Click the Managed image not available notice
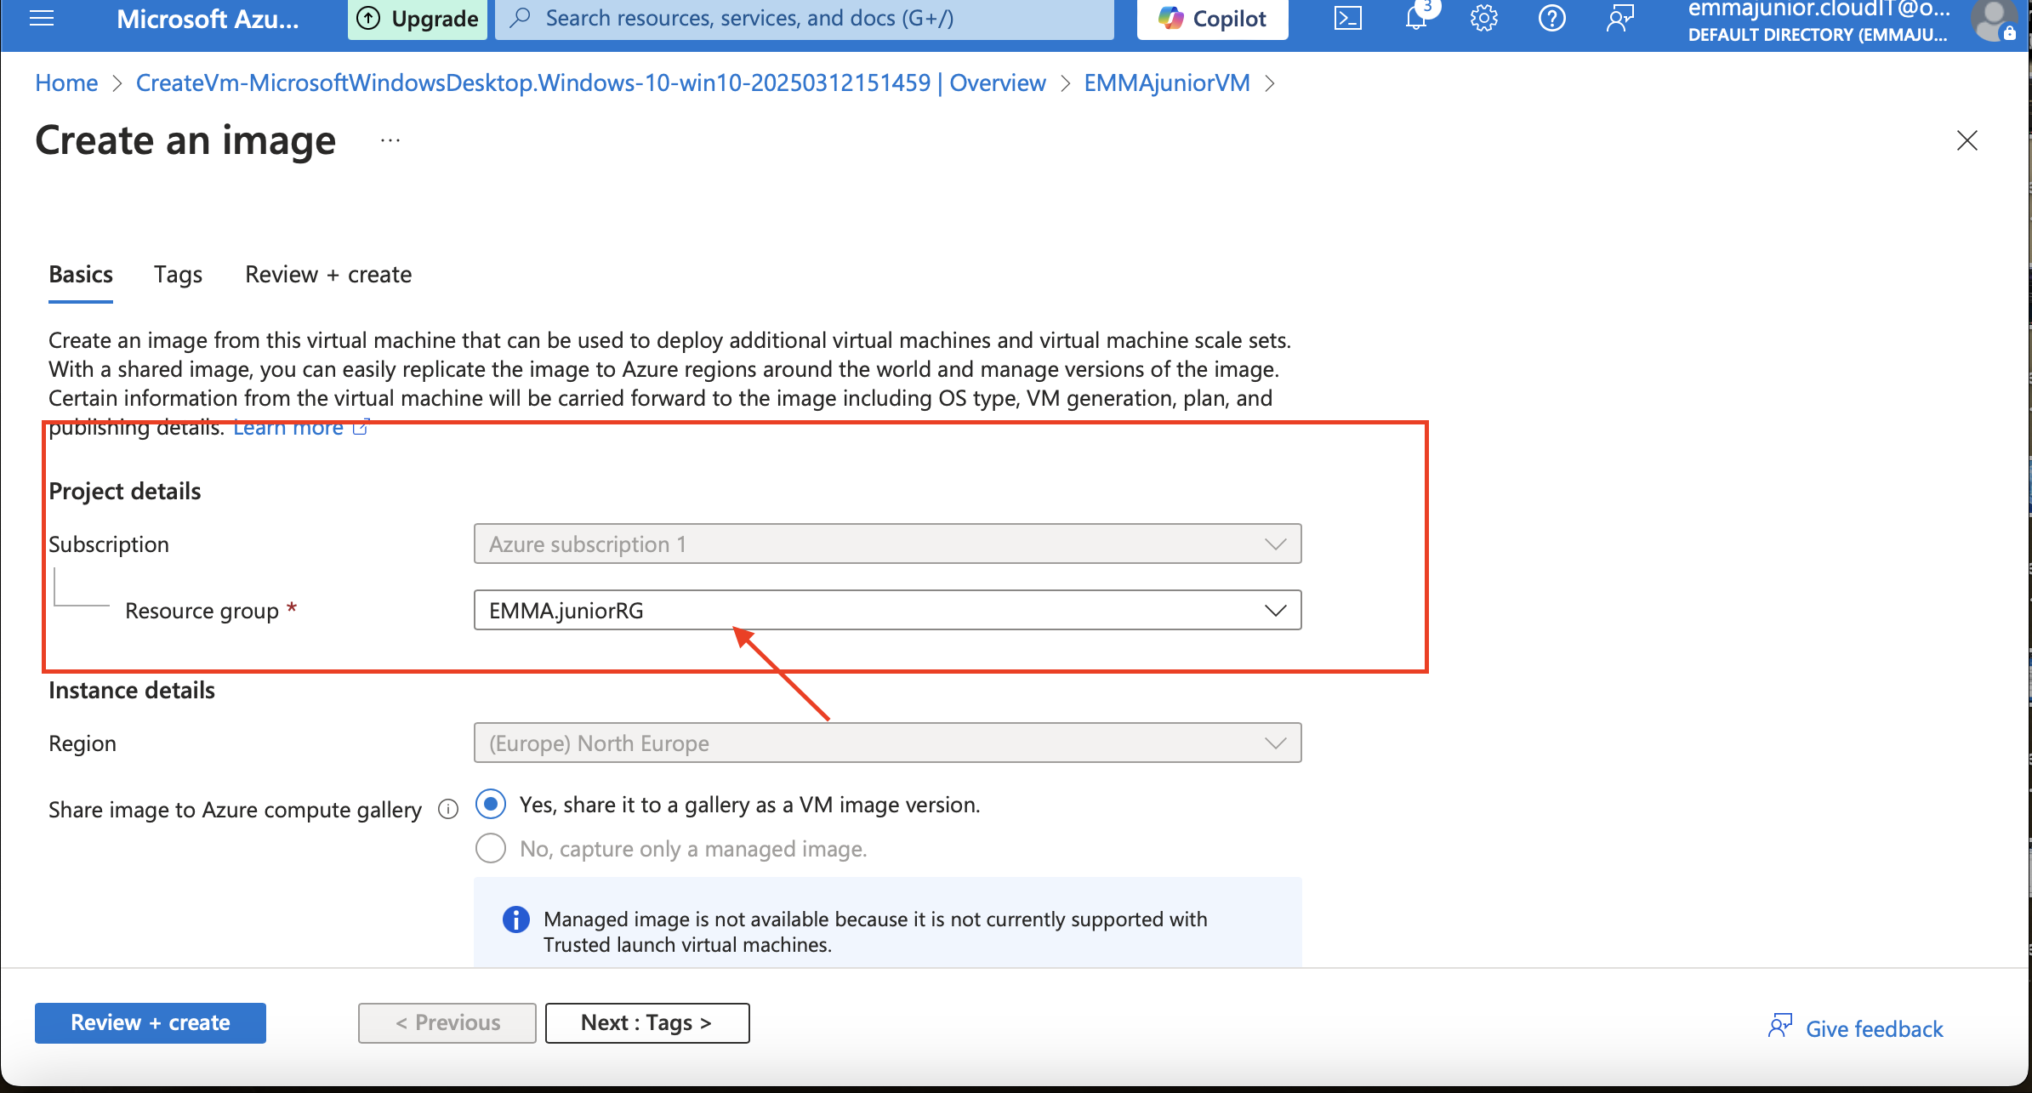Screen dimensions: 2032x1093 [887, 924]
